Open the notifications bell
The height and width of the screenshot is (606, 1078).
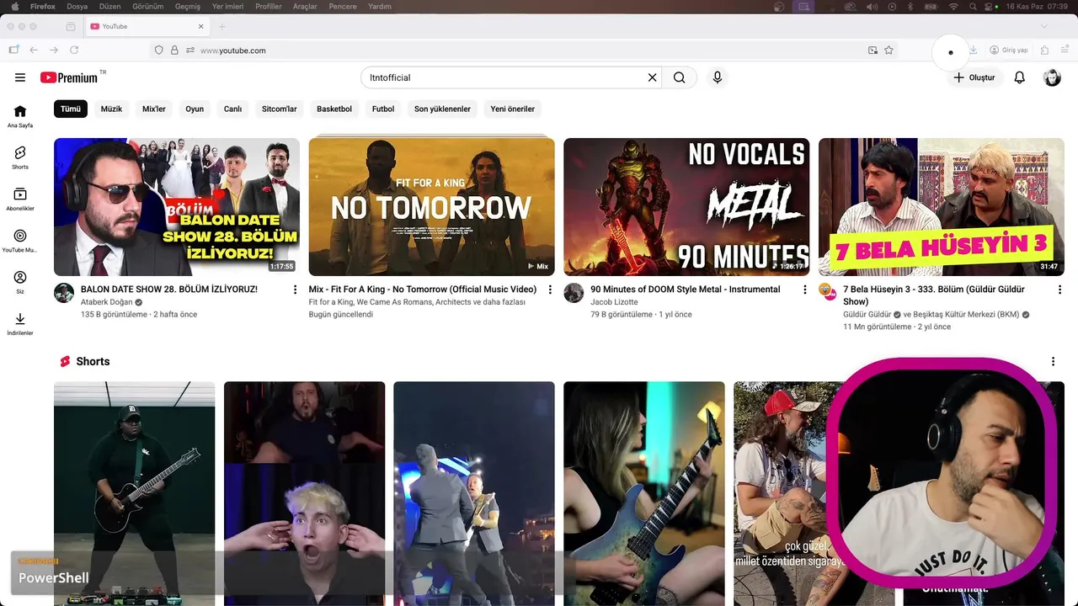click(x=1019, y=77)
